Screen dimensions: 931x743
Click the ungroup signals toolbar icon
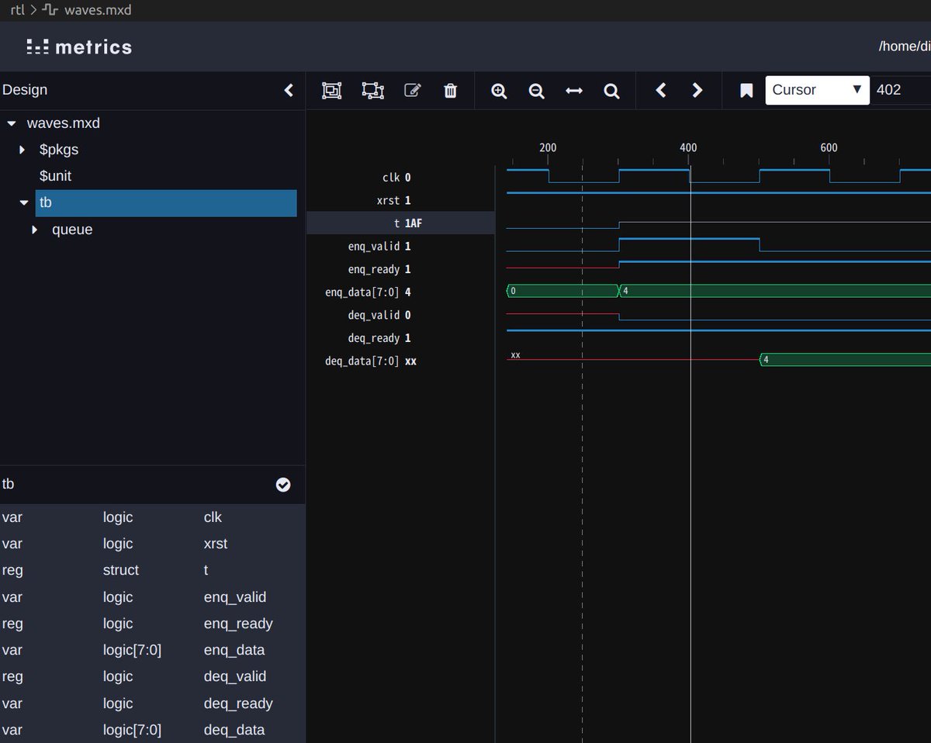coord(373,91)
